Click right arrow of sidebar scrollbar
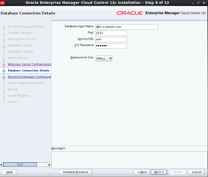This screenshot has height=177, width=208. pos(49,165)
